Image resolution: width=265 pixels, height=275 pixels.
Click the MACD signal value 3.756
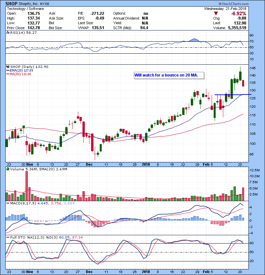pyautogui.click(x=56, y=203)
